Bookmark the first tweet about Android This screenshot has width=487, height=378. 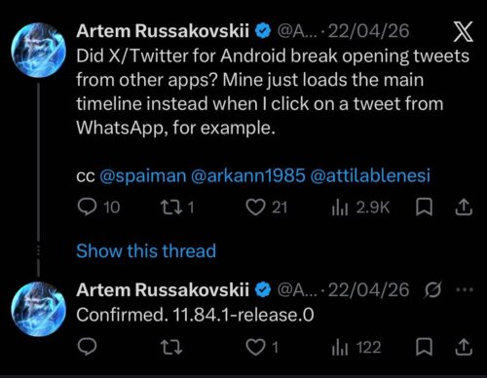(424, 208)
